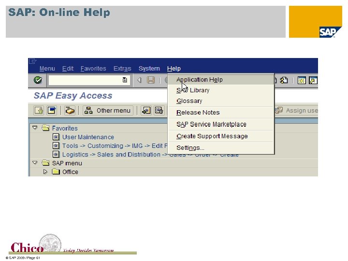
Task: Click the star document icon left of new session
Action: [x=284, y=80]
